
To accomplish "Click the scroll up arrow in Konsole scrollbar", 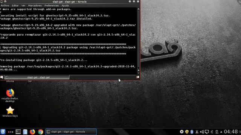I will [x=139, y=9].
